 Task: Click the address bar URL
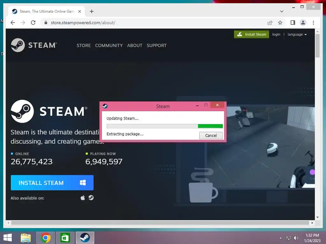(x=83, y=23)
